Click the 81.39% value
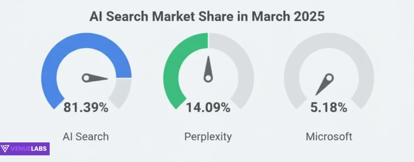 86,107
